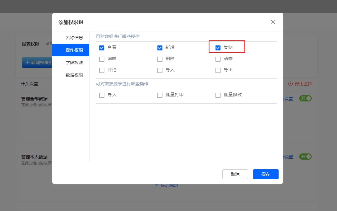Check the 删除 permission checkbox

[x=160, y=59]
